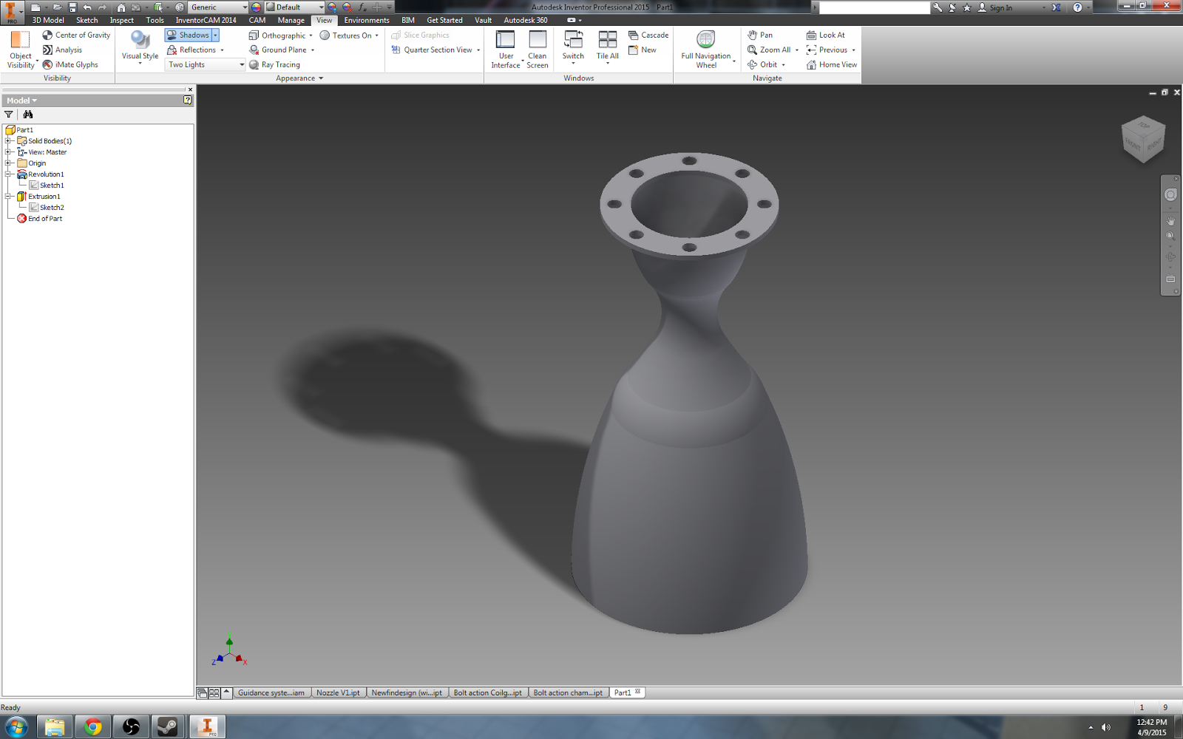Screen dimensions: 1183x739
Task: Click the browser filter icon
Action: (9, 115)
